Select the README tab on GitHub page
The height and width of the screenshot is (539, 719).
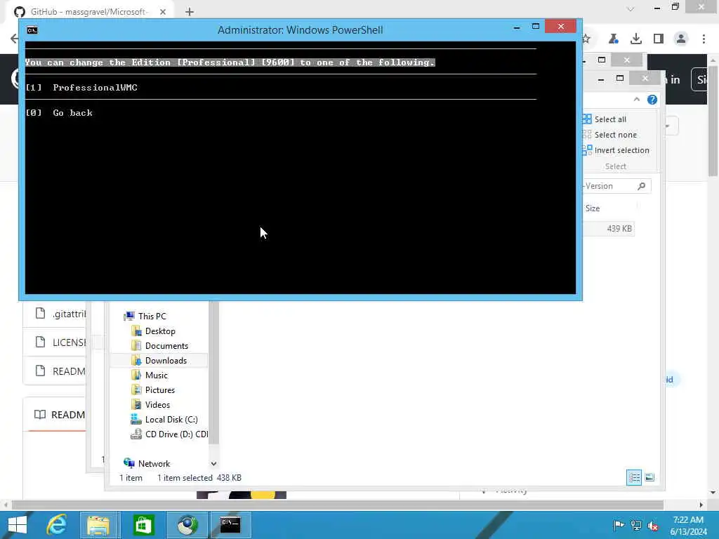point(60,415)
